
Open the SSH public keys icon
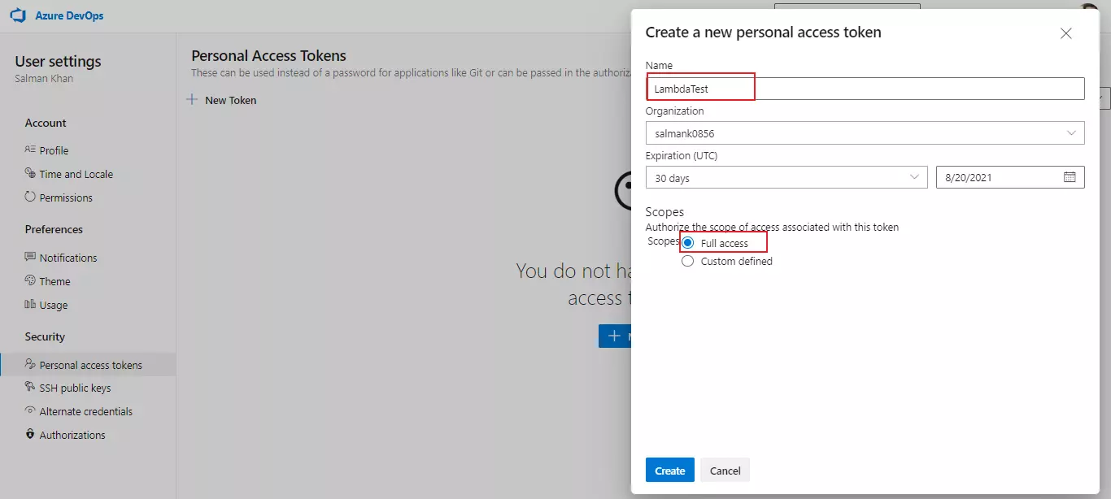(x=31, y=388)
